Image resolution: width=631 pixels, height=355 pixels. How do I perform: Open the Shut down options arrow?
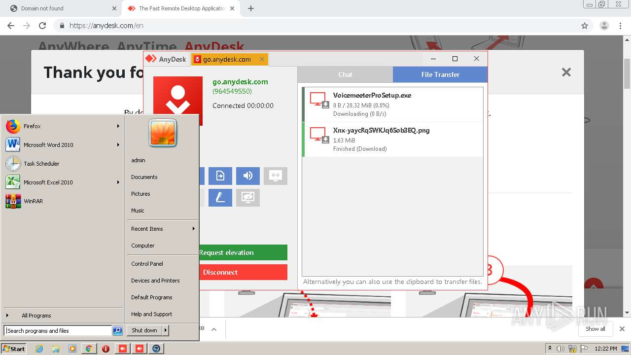(x=166, y=330)
